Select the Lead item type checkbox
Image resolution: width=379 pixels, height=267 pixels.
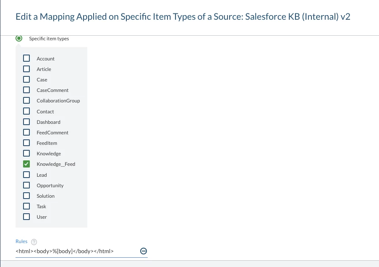click(26, 174)
